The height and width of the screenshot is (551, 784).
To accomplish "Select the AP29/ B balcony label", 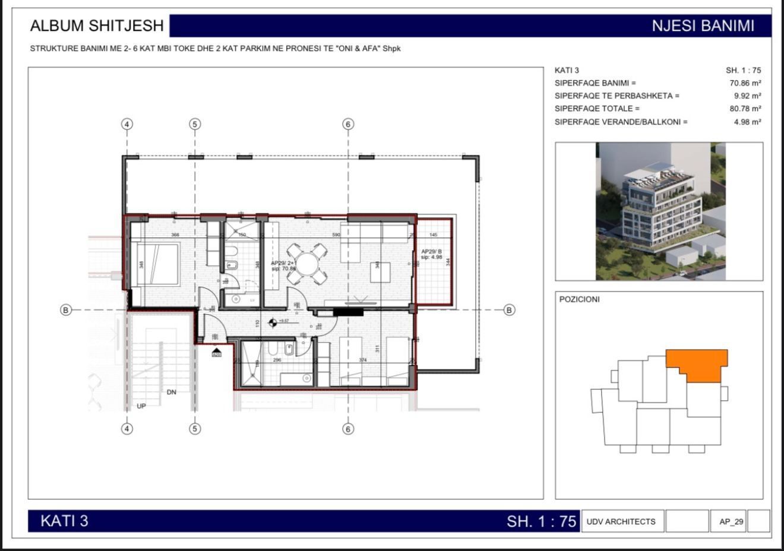I will click(x=432, y=254).
